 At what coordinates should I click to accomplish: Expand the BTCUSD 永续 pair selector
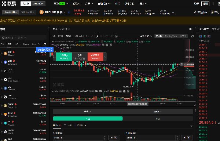pyautogui.click(x=55, y=12)
